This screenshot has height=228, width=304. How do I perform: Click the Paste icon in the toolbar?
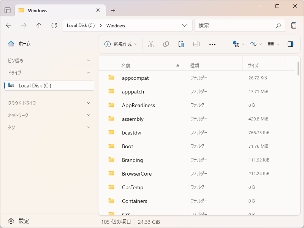click(181, 44)
